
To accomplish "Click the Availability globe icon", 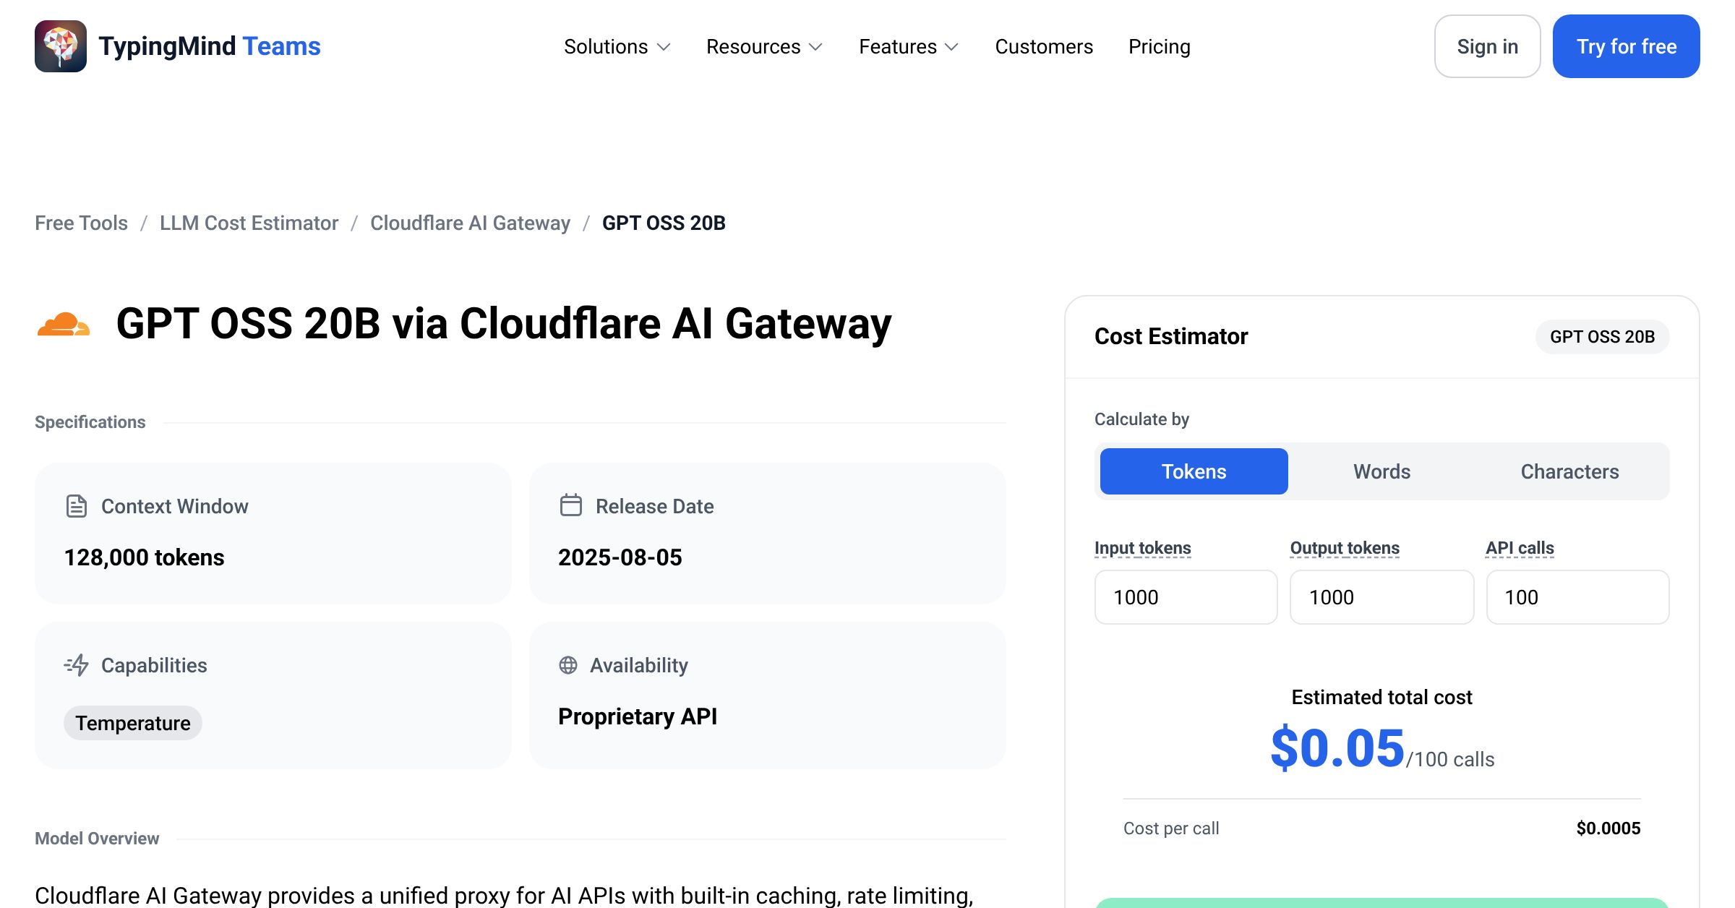I will (568, 665).
